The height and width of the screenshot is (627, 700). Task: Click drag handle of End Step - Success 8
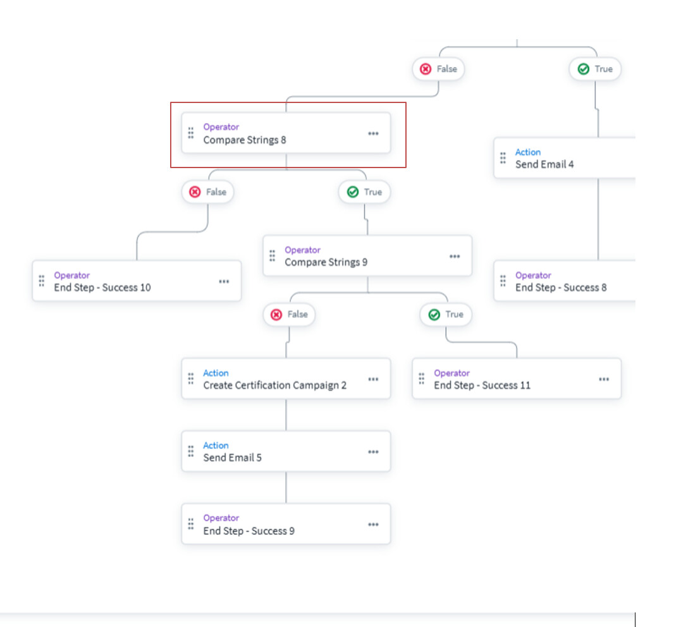click(x=503, y=281)
